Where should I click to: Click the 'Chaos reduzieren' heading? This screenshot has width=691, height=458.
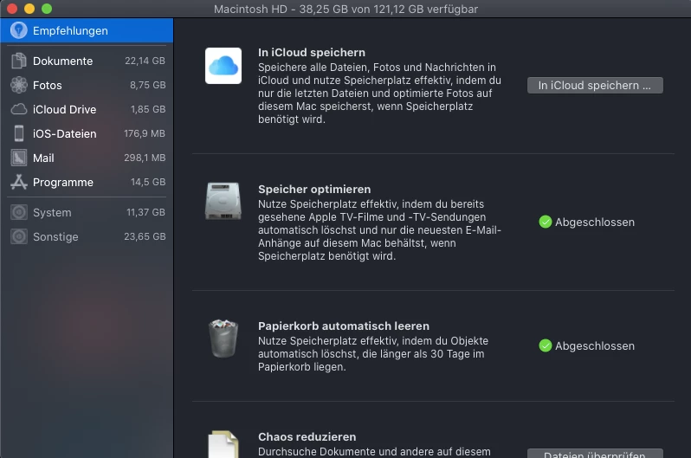(x=307, y=437)
